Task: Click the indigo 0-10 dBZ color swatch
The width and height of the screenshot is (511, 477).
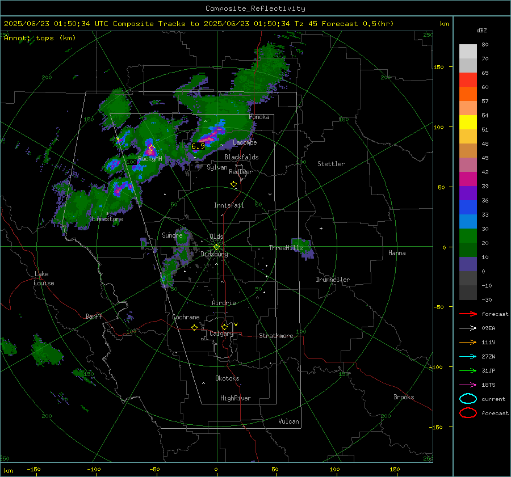Action: 468,264
